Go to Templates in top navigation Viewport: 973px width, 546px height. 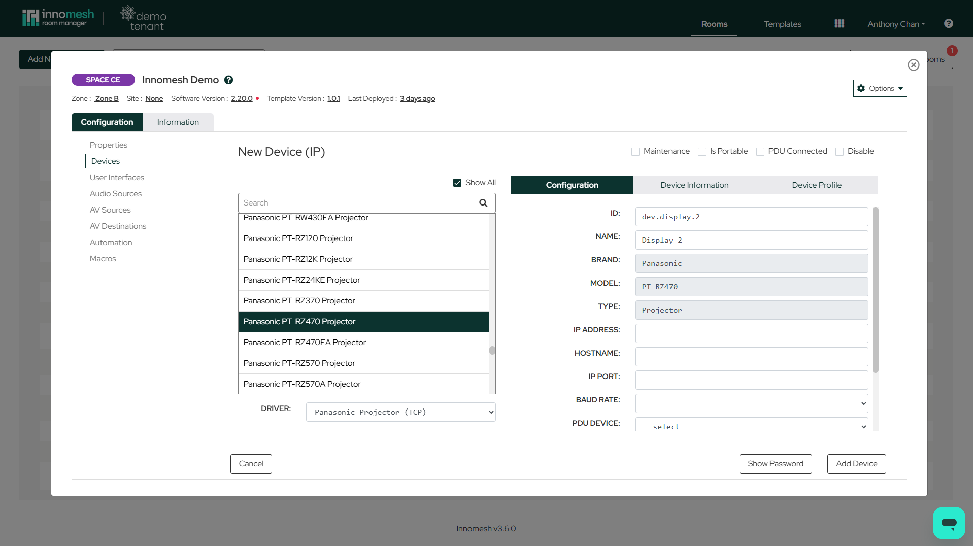783,24
